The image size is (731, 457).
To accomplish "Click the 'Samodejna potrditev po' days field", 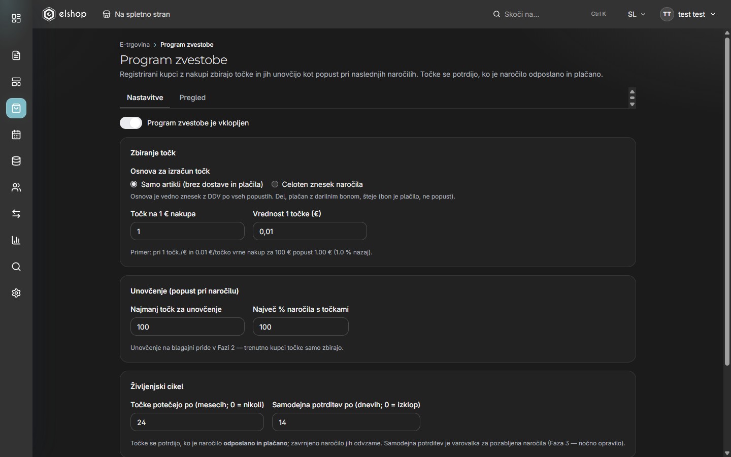I will tap(346, 422).
